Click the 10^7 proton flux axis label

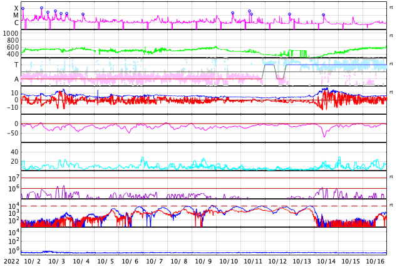pyautogui.click(x=14, y=179)
